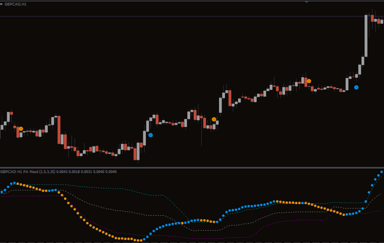Click the leftmost orange signal dot on chart
This screenshot has height=243, width=384.
coord(21,128)
